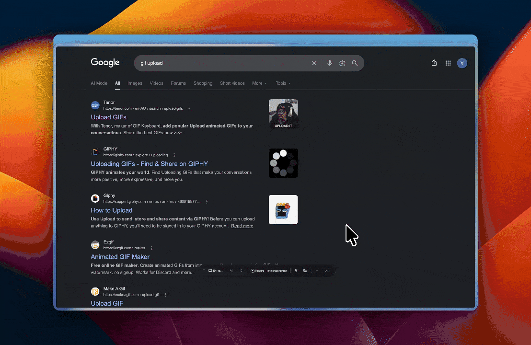Switch to Short videos tab
531x345 pixels.
[232, 83]
